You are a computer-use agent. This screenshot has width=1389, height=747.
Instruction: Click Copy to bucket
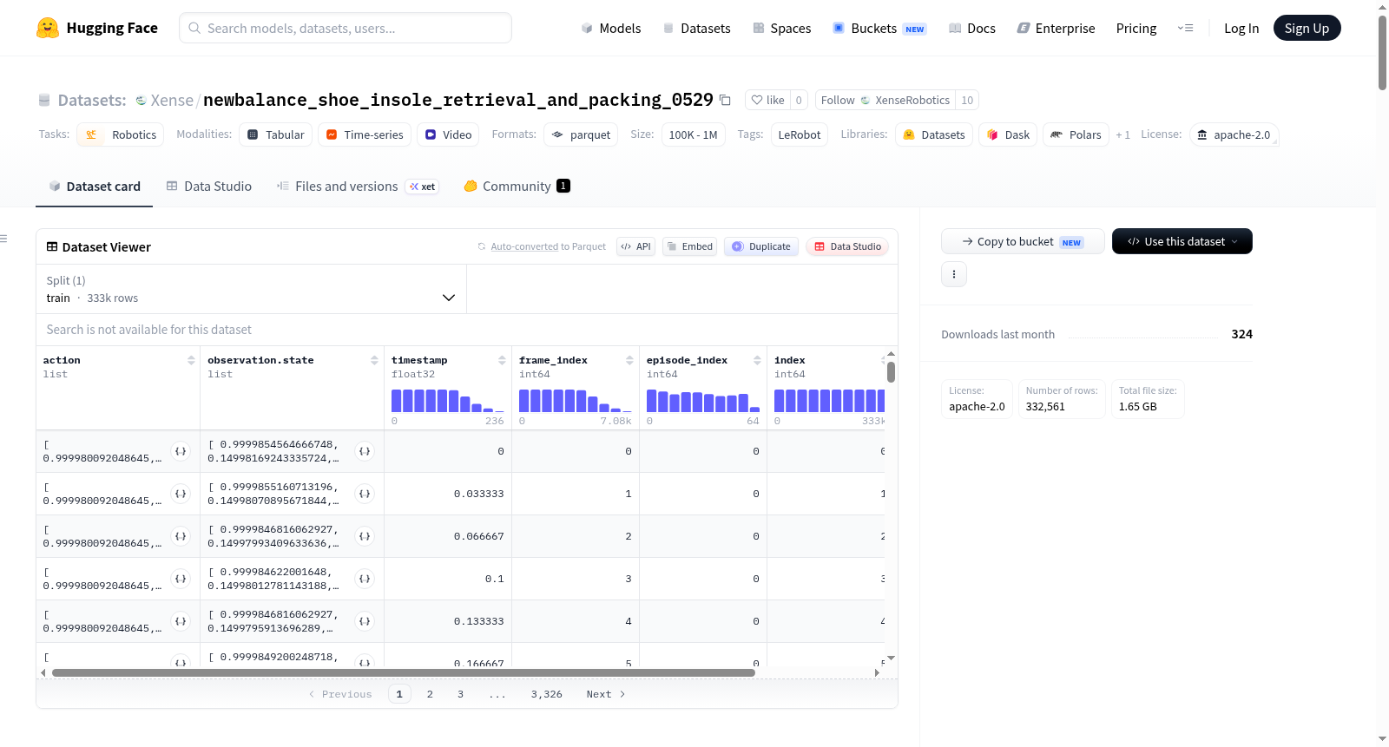point(1023,241)
